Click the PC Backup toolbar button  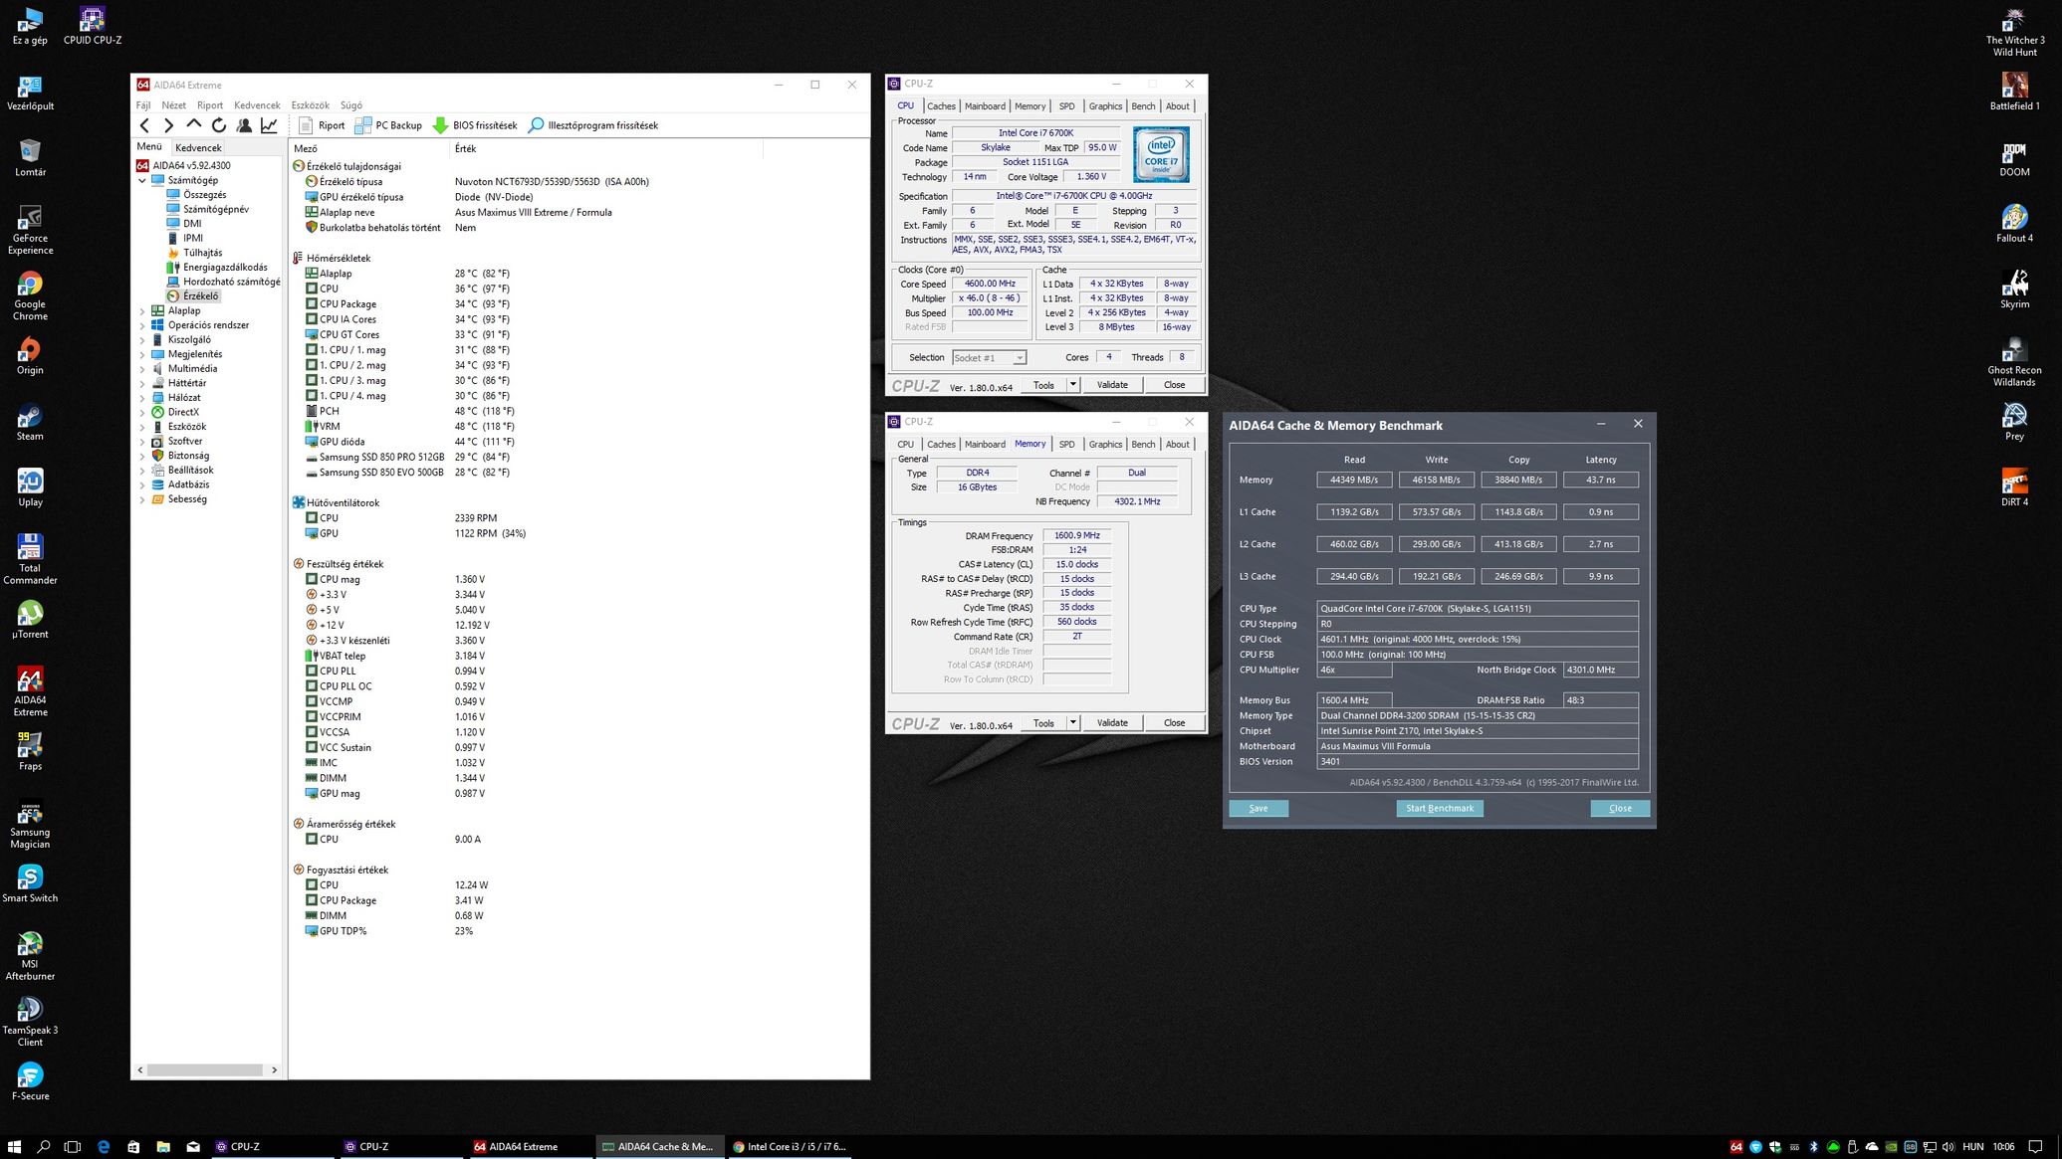(x=388, y=125)
